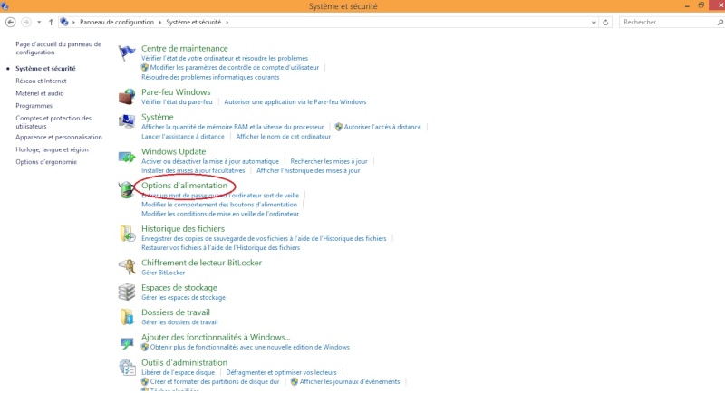This screenshot has width=725, height=393.
Task: Click Gérer BitLocker link
Action: tap(163, 273)
